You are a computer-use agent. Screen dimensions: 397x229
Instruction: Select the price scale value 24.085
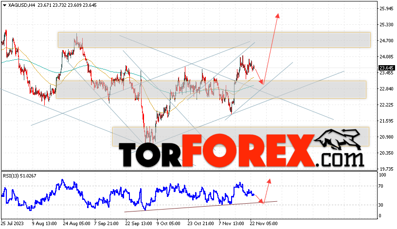pyautogui.click(x=386, y=57)
